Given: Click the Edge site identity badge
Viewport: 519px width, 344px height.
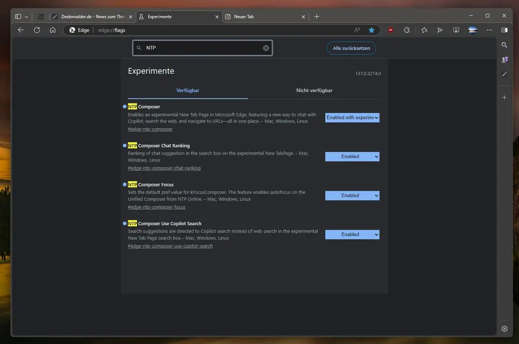Looking at the screenshot, I should pos(79,30).
